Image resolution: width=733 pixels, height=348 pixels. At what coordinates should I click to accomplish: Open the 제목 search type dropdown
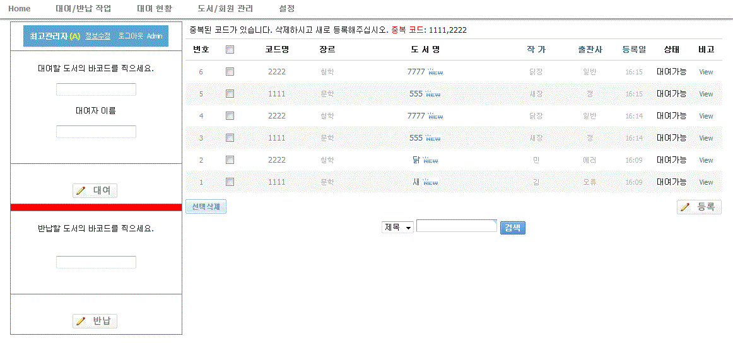(x=398, y=227)
